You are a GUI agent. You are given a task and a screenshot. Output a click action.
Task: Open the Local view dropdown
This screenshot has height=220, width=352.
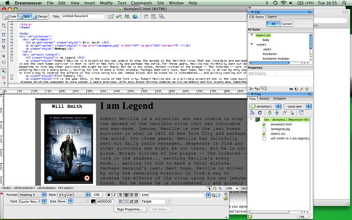coord(297,107)
